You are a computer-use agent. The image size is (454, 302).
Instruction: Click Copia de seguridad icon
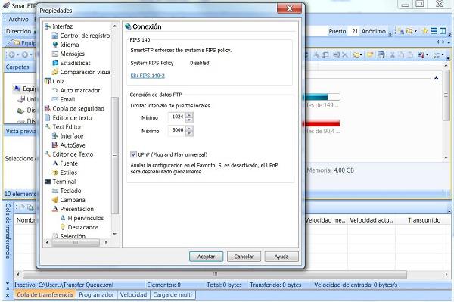[48, 108]
